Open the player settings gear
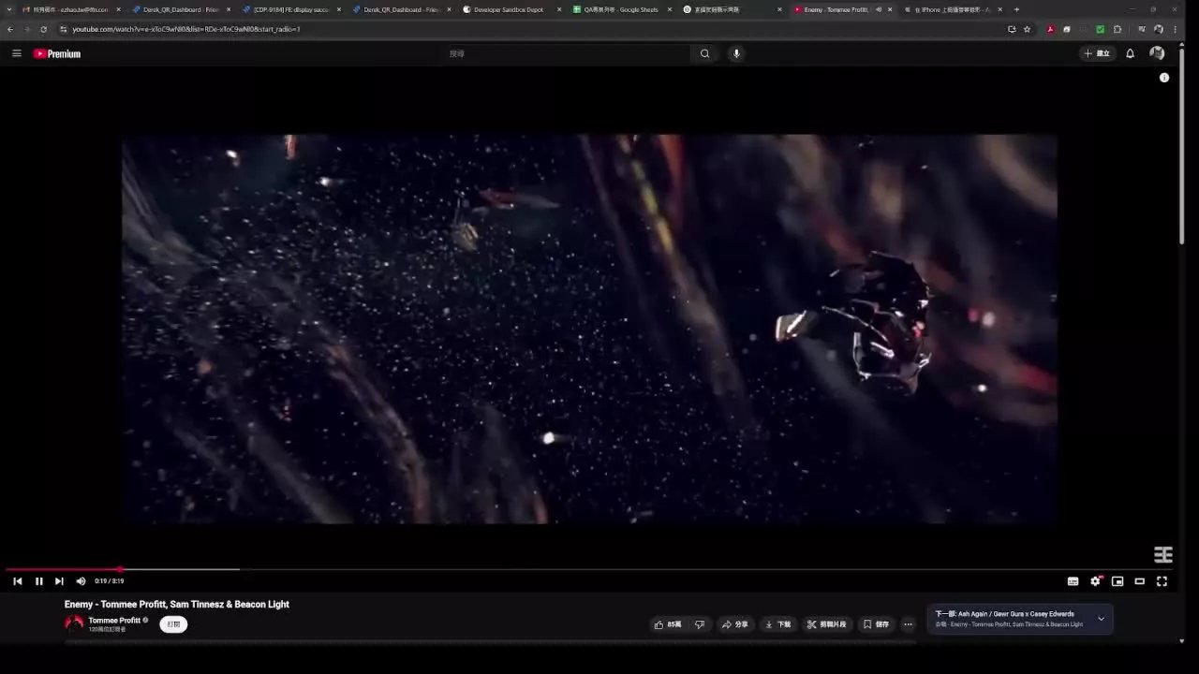The height and width of the screenshot is (674, 1199). point(1095,581)
